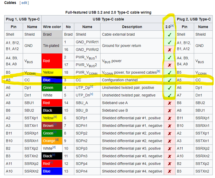Click the green check mark in the UTP_Dn row
Image resolution: width=215 pixels, height=178 pixels.
coord(170,95)
